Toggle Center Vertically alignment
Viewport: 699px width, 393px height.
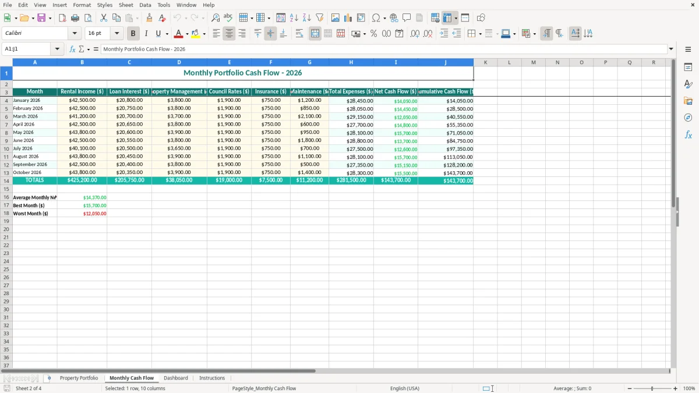(270, 34)
